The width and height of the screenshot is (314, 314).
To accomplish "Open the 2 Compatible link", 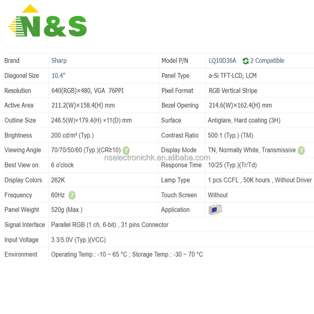I will pos(267,61).
